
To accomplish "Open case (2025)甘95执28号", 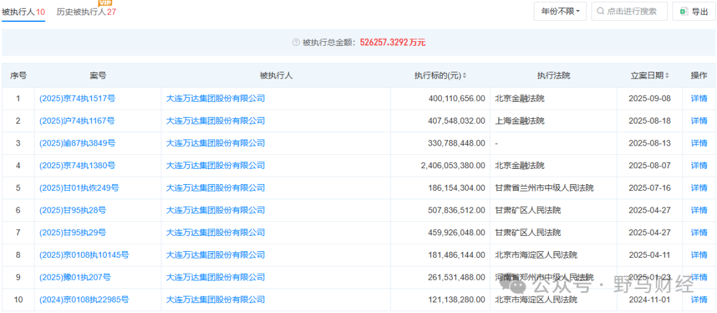I will (x=72, y=211).
